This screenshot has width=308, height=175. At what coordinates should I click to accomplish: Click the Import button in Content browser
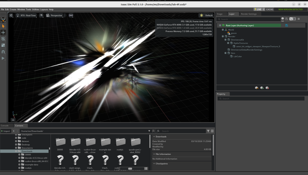click(x=5, y=131)
